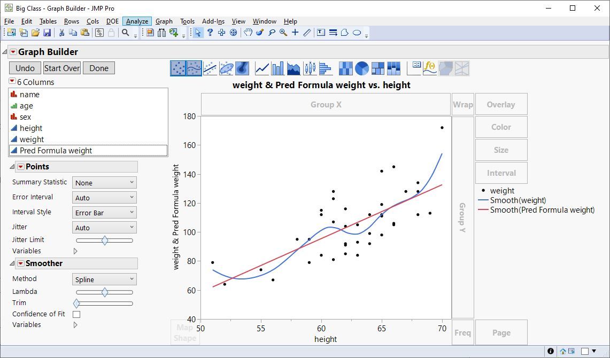610x358 pixels.
Task: Expand the Variables disclosure under Smoother
Action: (x=75, y=325)
